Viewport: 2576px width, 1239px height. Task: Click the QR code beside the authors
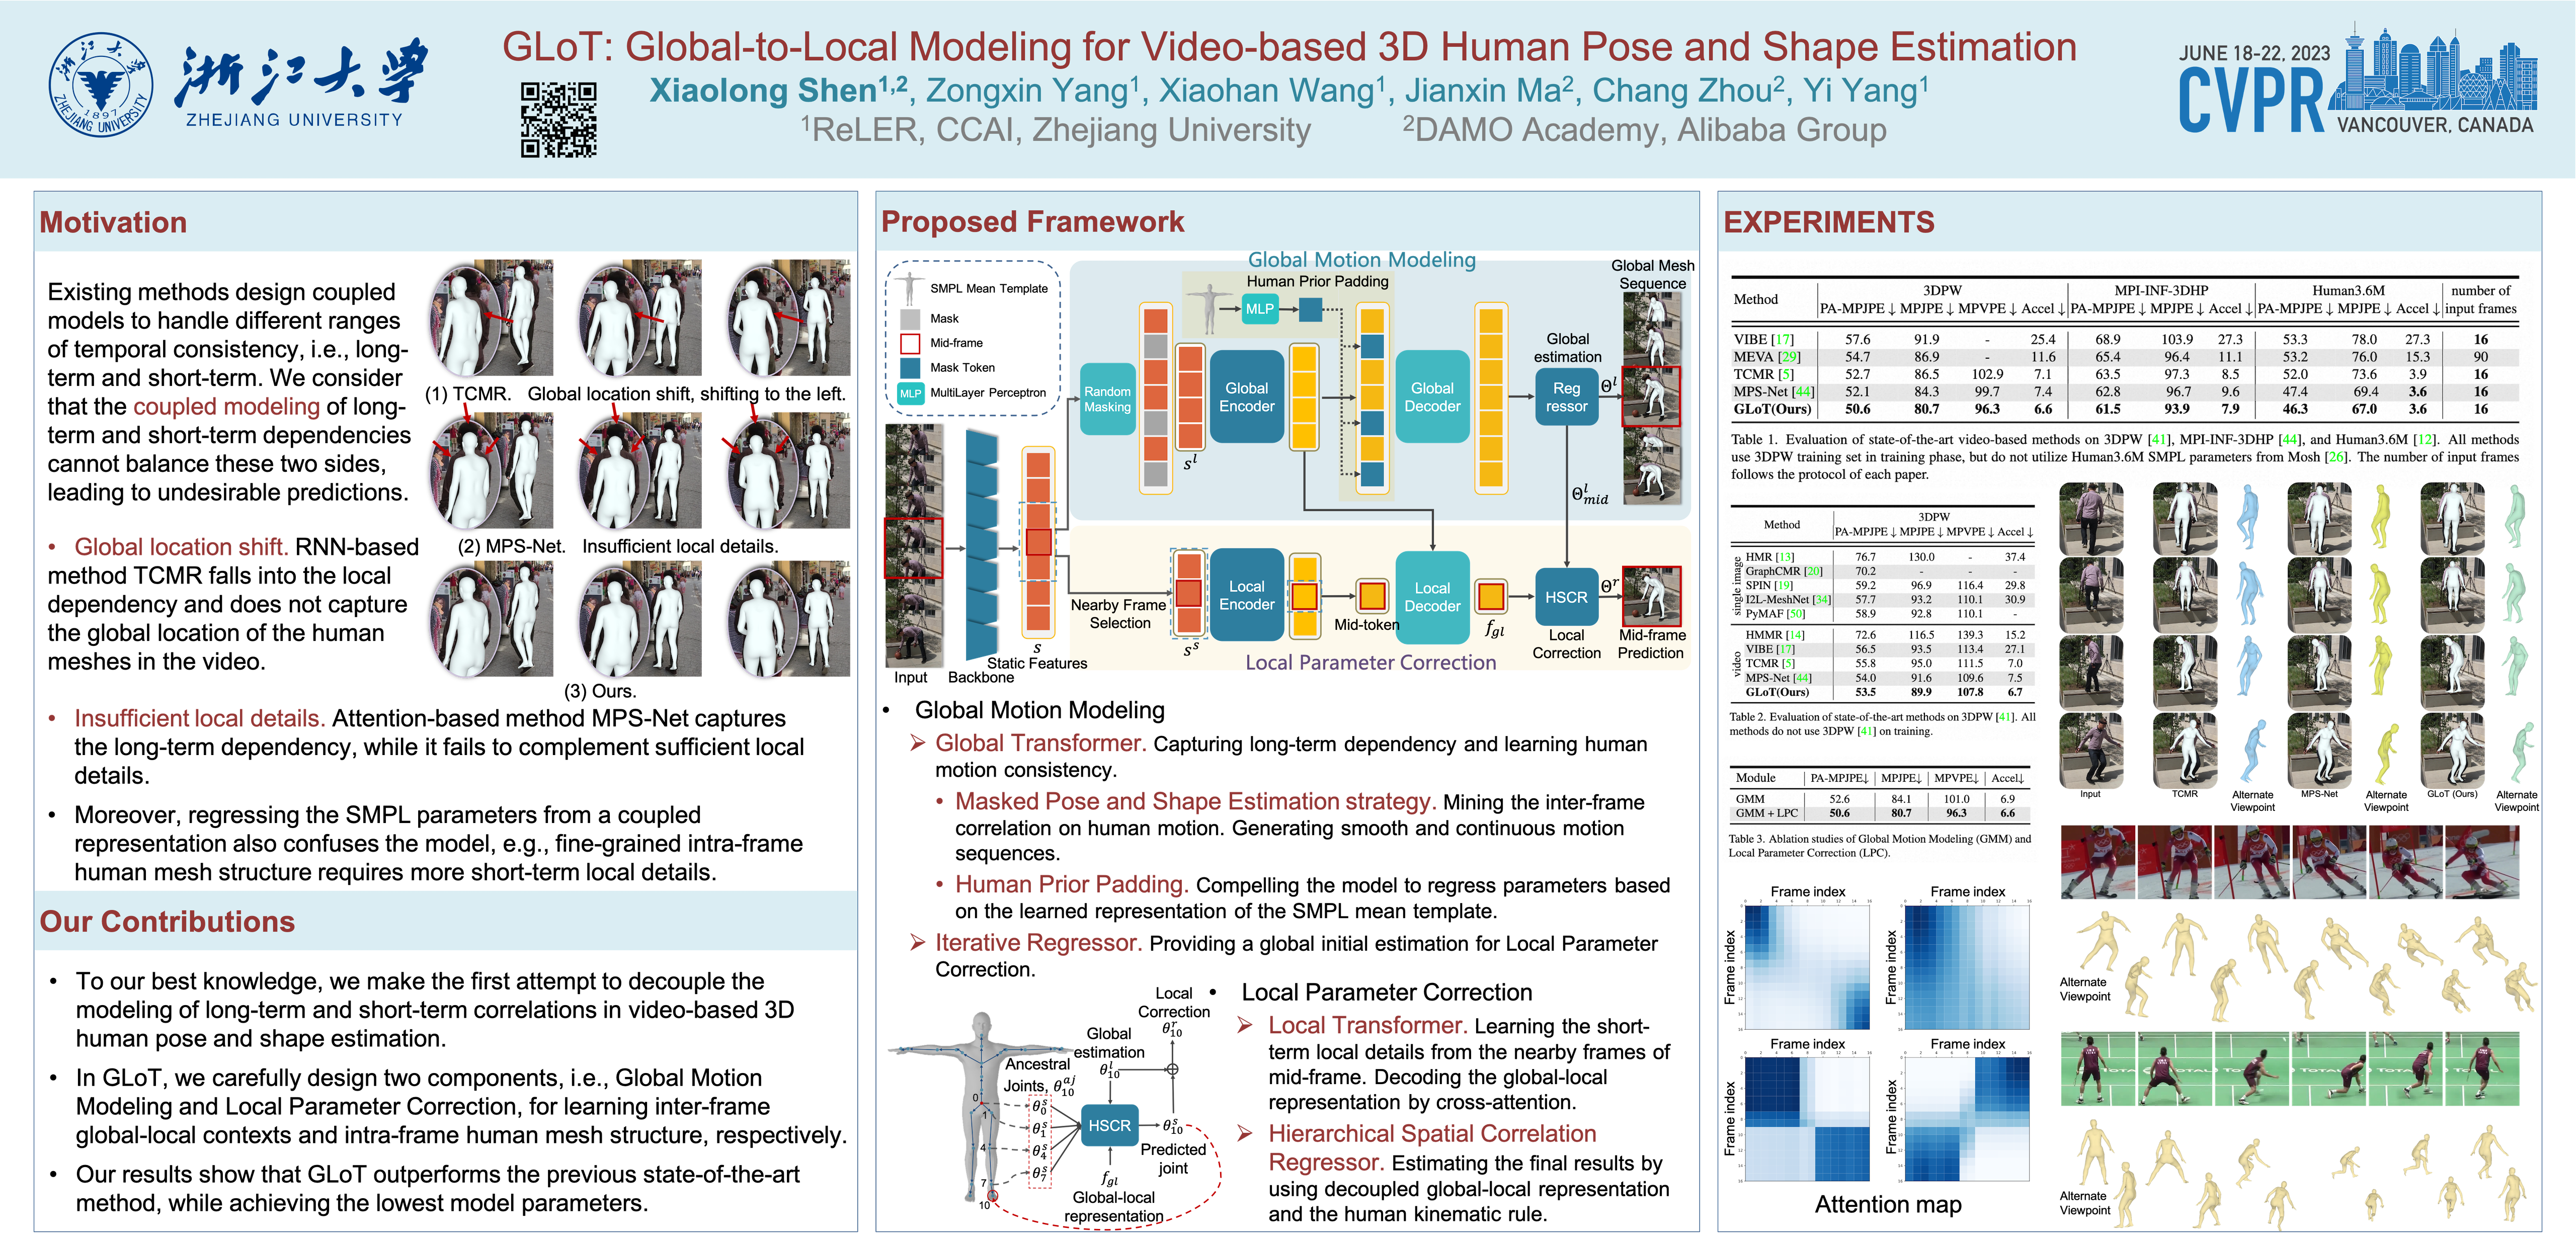(x=558, y=120)
